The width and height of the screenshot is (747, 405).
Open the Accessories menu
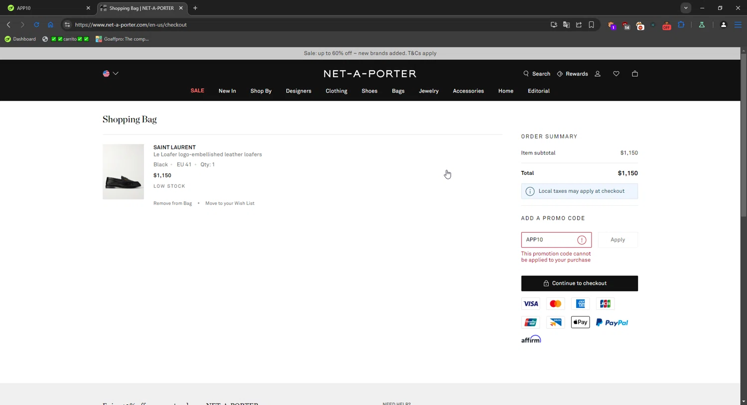pos(468,91)
